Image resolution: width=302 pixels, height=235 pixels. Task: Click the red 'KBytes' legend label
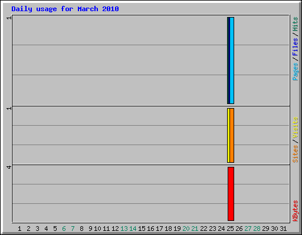point(295,211)
